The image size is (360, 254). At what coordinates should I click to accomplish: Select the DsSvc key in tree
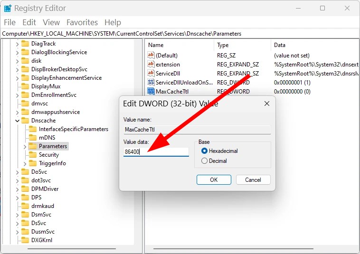(38, 223)
